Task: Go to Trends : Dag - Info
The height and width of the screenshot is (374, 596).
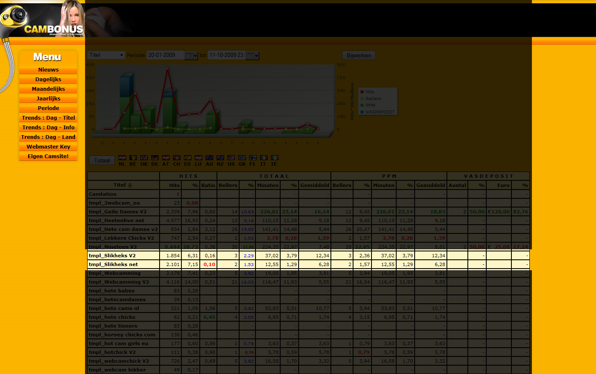Action: [x=48, y=127]
